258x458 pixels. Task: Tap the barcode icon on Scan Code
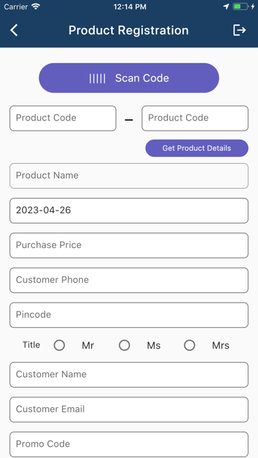click(x=97, y=78)
